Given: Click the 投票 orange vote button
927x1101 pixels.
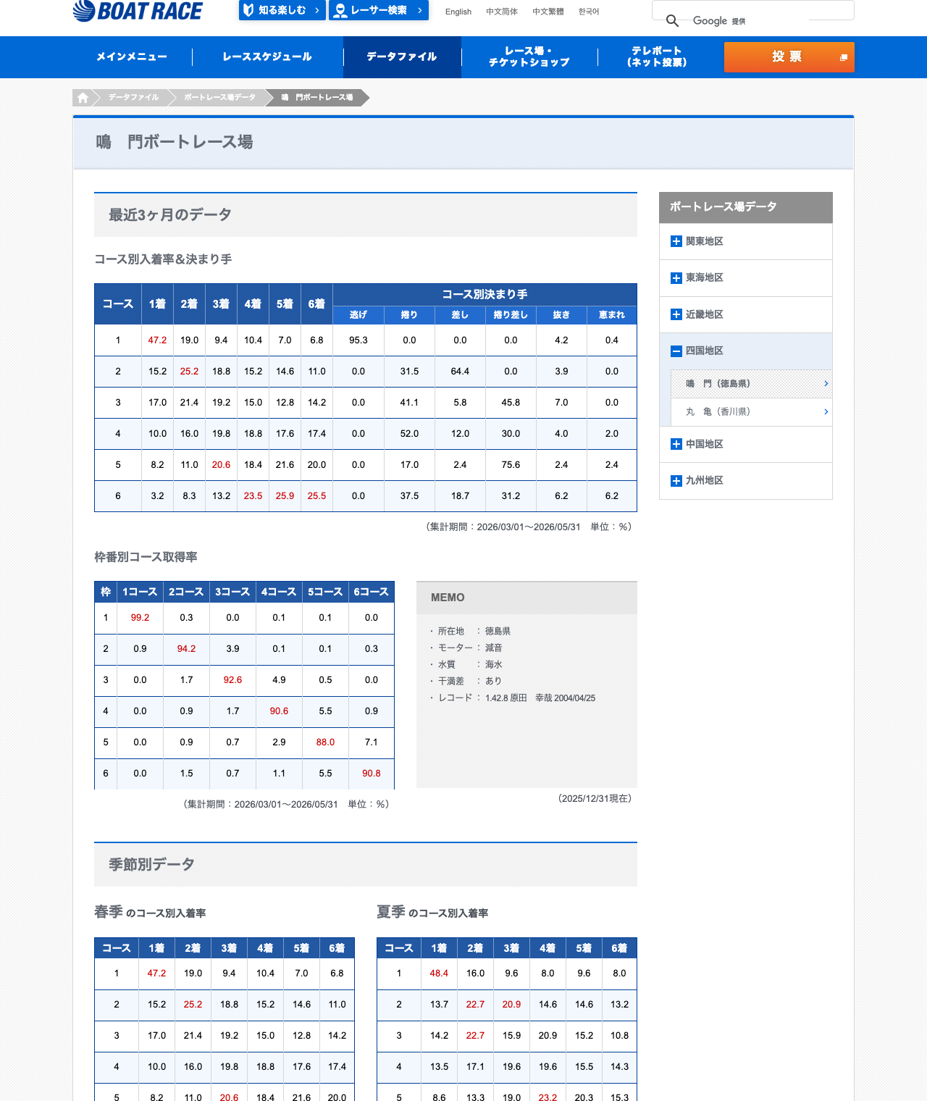Looking at the screenshot, I should 789,56.
